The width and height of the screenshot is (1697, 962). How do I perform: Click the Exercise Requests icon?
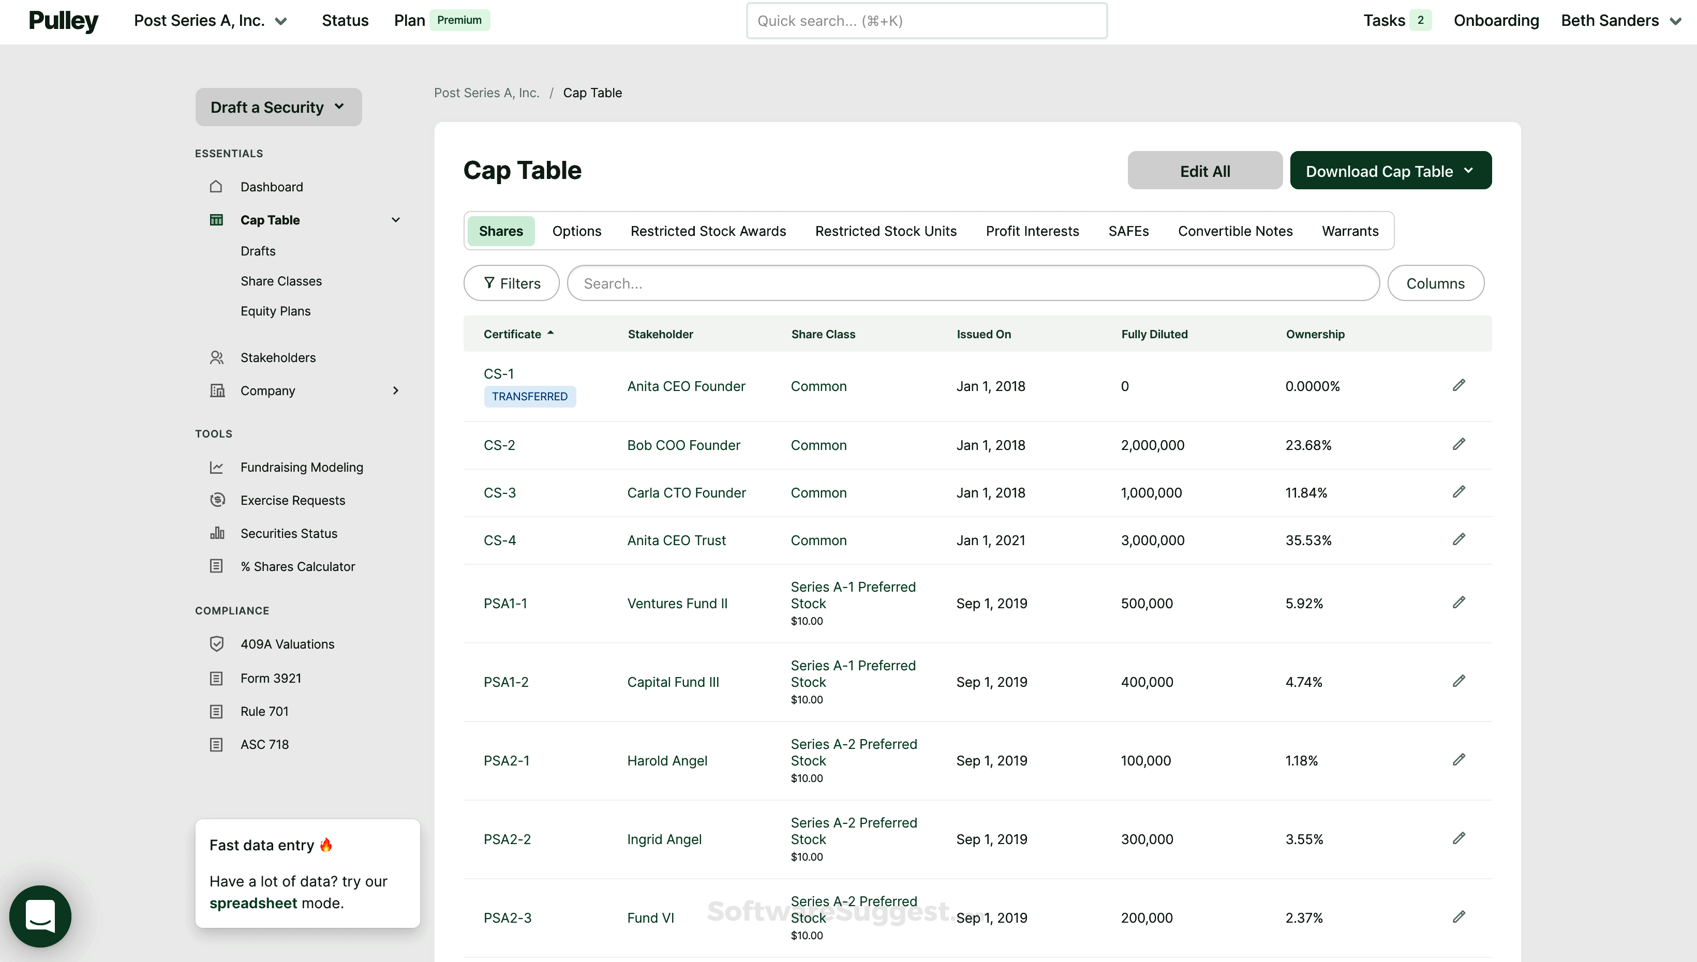217,500
